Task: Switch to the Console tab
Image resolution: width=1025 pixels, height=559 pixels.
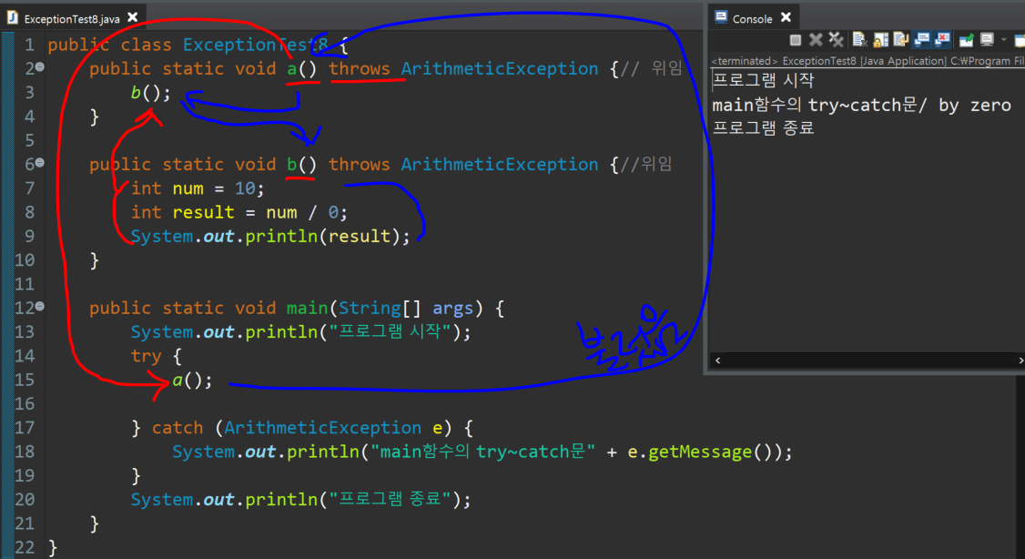Action: (x=753, y=18)
